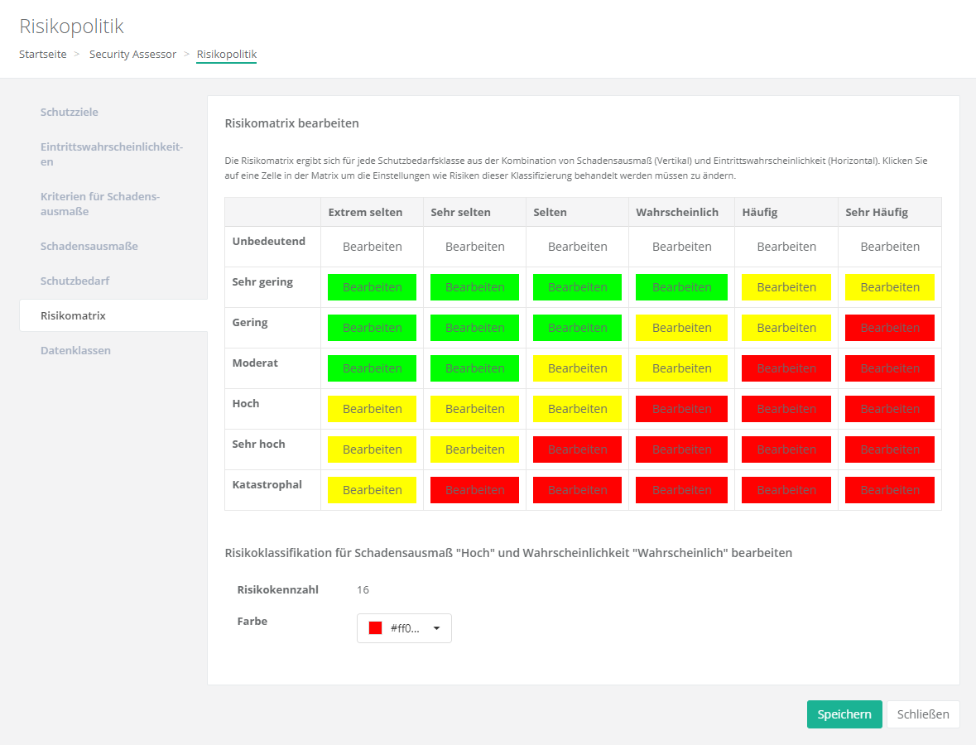Screen dimensions: 976x745
Task: Select the Risikomatrix sidebar tab
Action: point(73,315)
